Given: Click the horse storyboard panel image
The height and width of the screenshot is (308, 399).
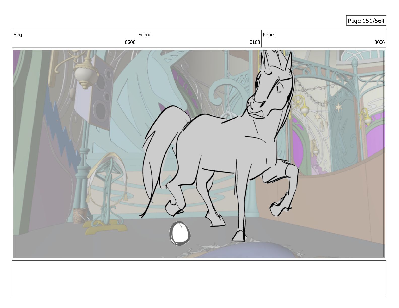Looking at the screenshot, I should pyautogui.click(x=199, y=154).
